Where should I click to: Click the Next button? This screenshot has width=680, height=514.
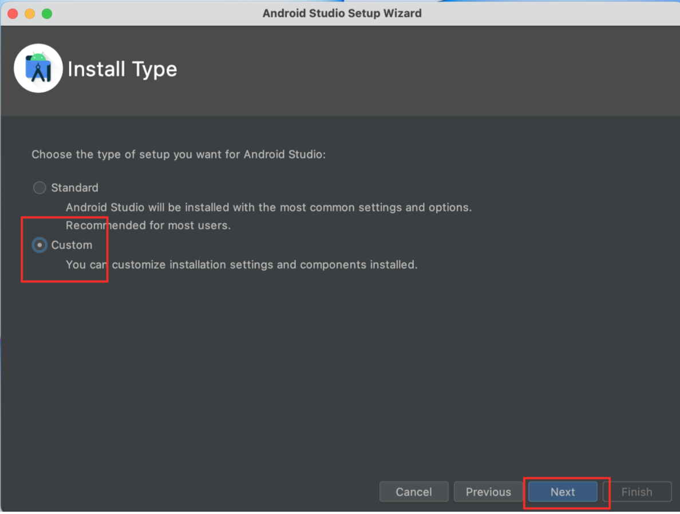(563, 492)
